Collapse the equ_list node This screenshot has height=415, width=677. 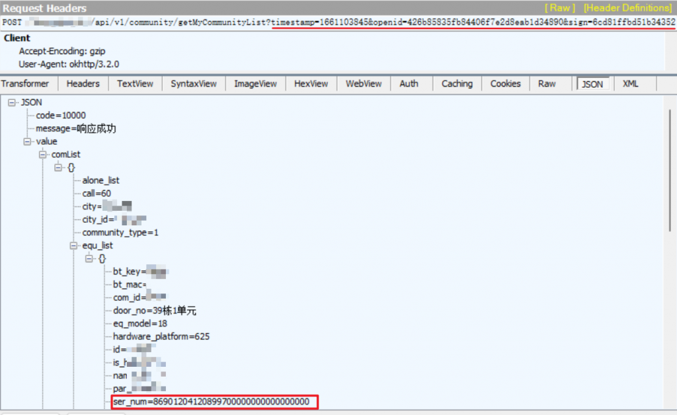(x=73, y=245)
